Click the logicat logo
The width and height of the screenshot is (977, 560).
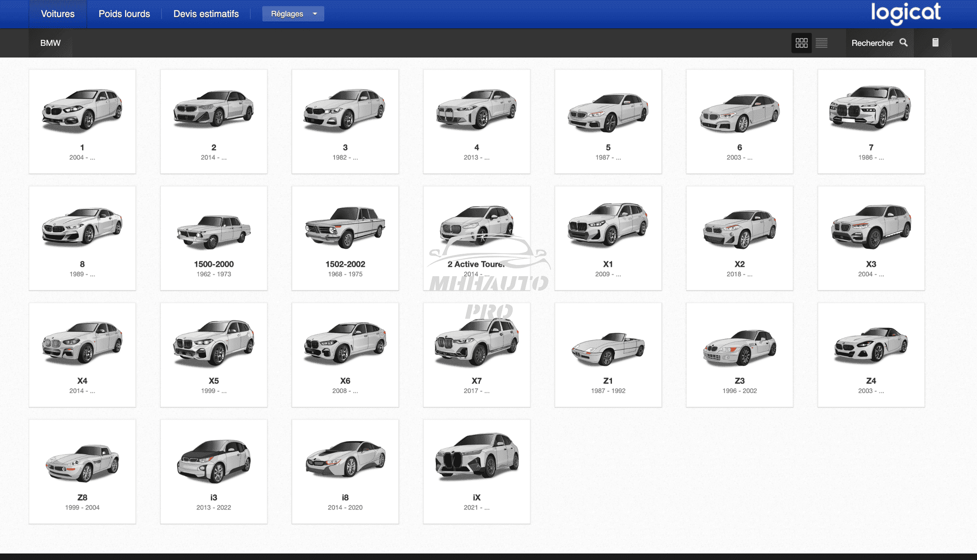pyautogui.click(x=906, y=13)
